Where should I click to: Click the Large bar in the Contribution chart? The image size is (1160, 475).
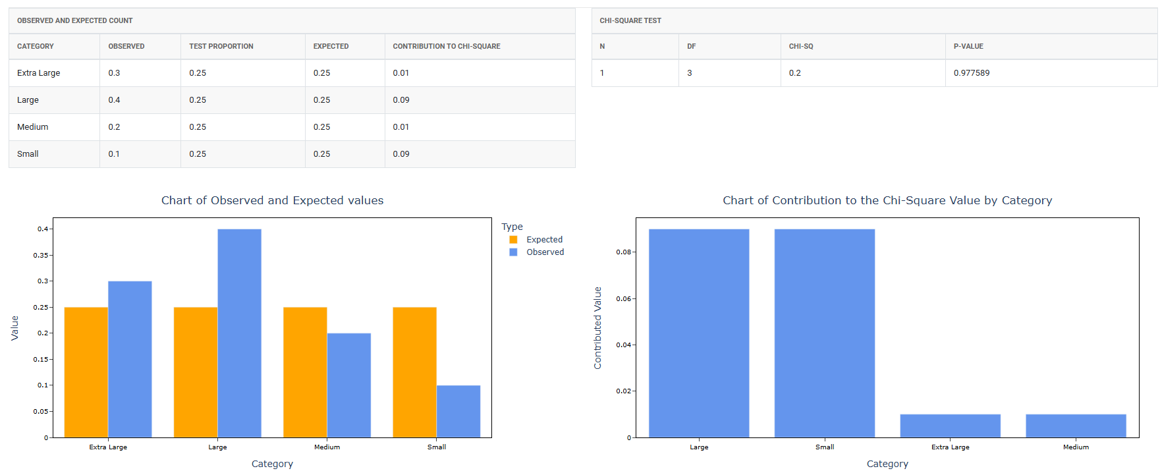[x=699, y=333]
